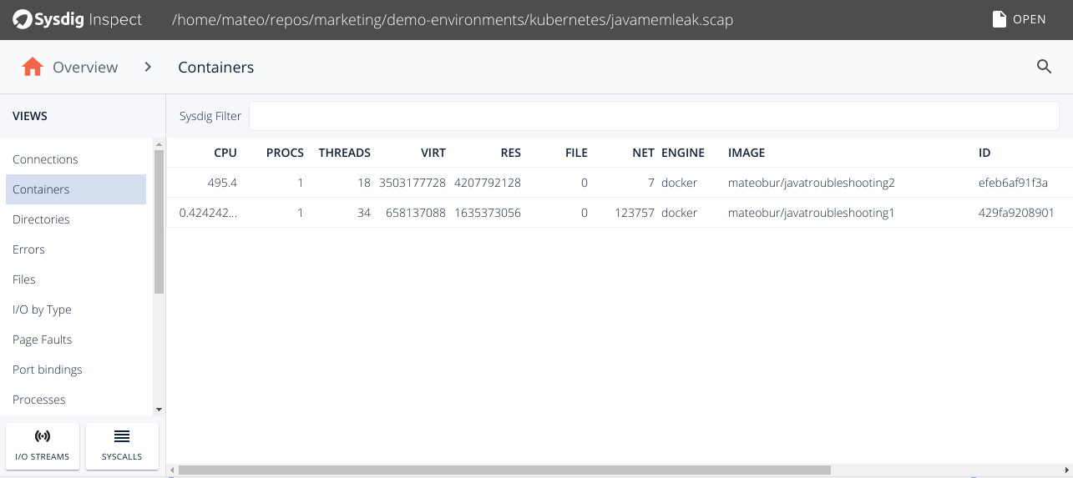Click the orange Home icon
This screenshot has height=478, width=1073.
(x=33, y=67)
